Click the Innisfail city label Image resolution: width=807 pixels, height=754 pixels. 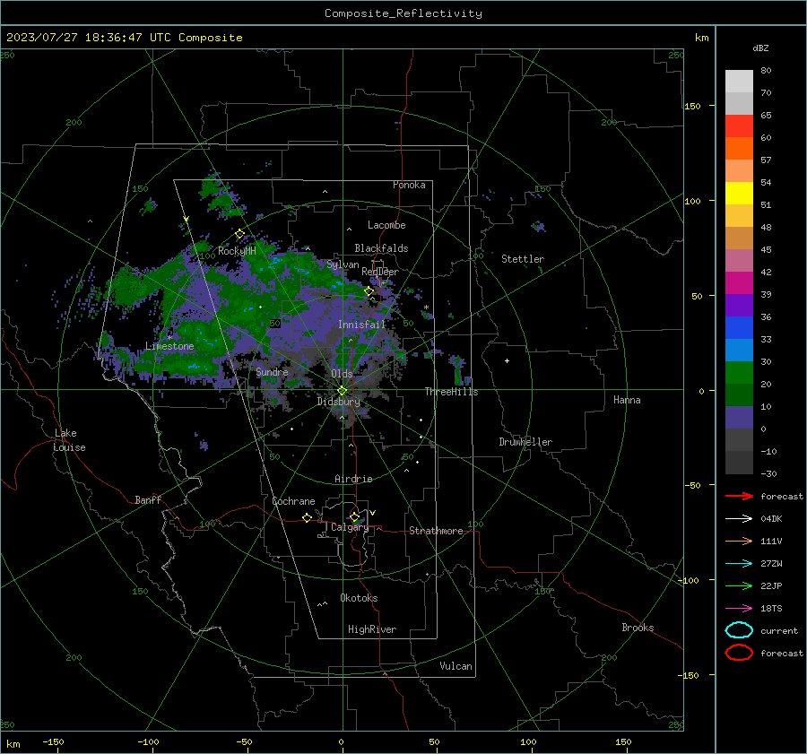(x=361, y=325)
